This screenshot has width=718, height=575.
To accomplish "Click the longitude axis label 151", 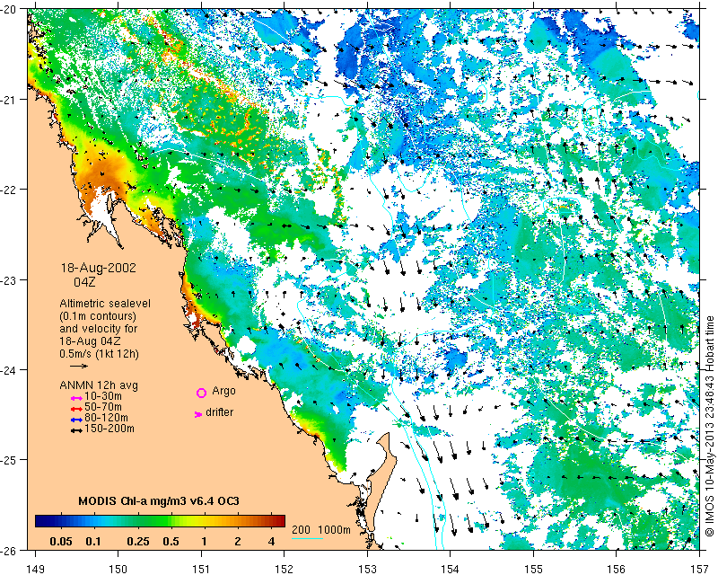I will (x=201, y=569).
